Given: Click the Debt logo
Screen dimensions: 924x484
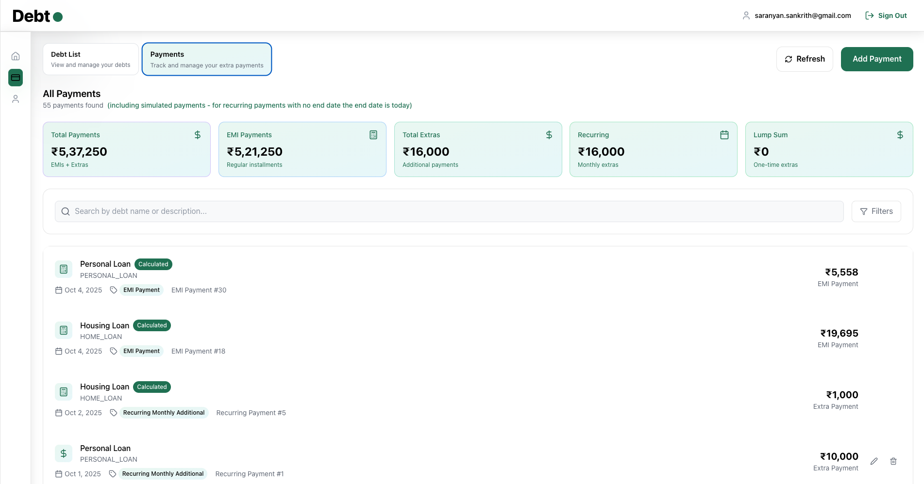Looking at the screenshot, I should (37, 16).
